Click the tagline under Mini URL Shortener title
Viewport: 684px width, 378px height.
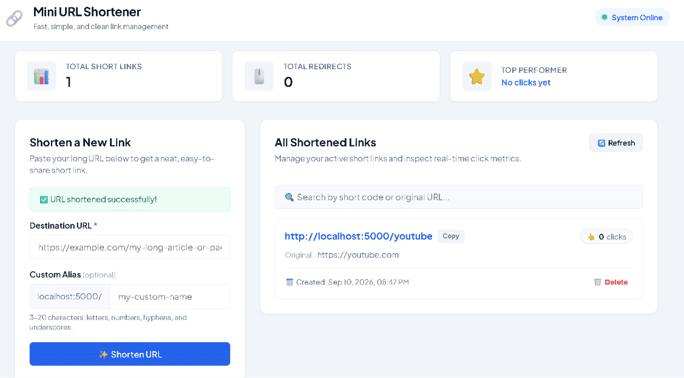tap(101, 27)
